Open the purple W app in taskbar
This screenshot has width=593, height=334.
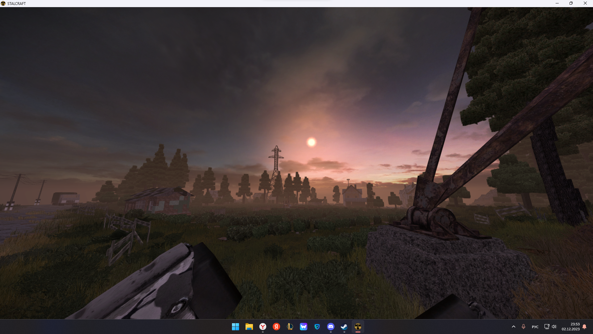pyautogui.click(x=303, y=327)
